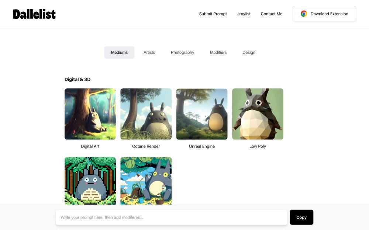Click the Low Poly label text

pyautogui.click(x=258, y=146)
